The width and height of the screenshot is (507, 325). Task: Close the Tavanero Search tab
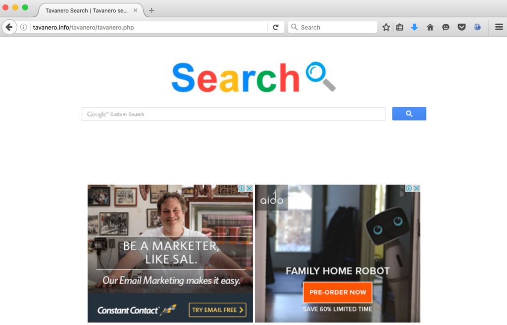[x=136, y=10]
